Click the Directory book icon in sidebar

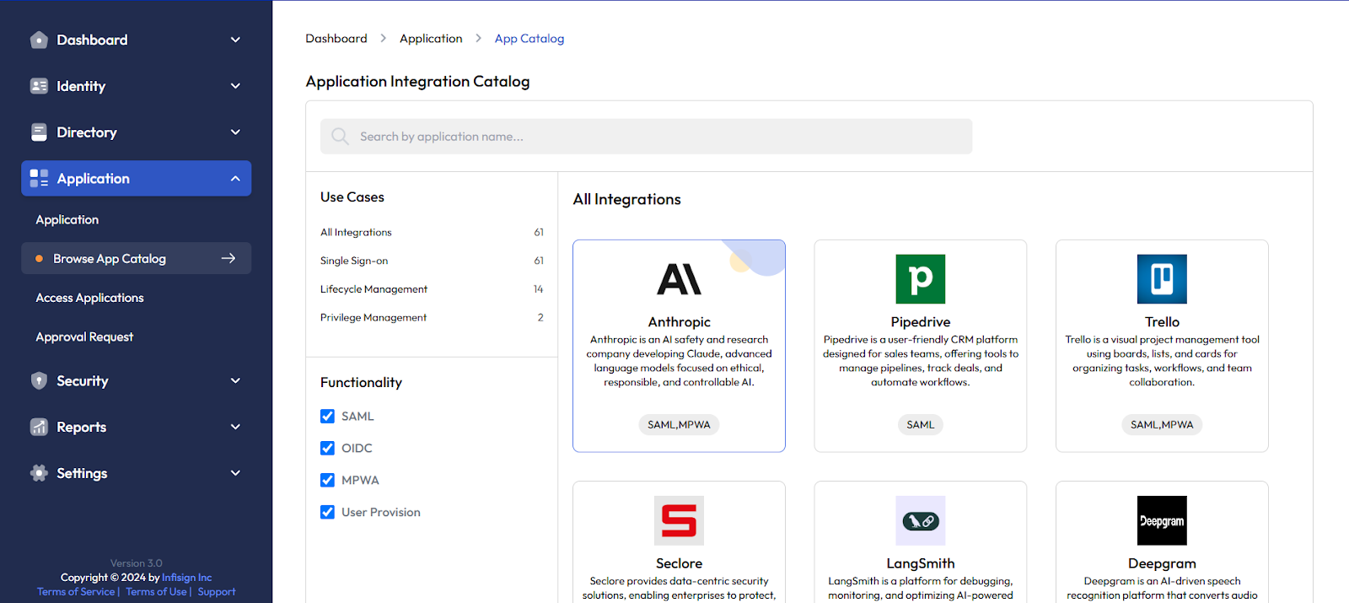[39, 132]
